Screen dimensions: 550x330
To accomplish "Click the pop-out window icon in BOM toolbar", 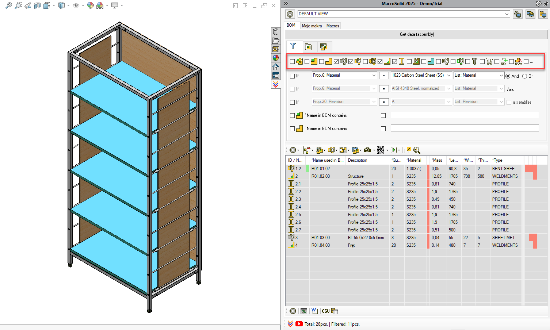I will click(x=408, y=150).
